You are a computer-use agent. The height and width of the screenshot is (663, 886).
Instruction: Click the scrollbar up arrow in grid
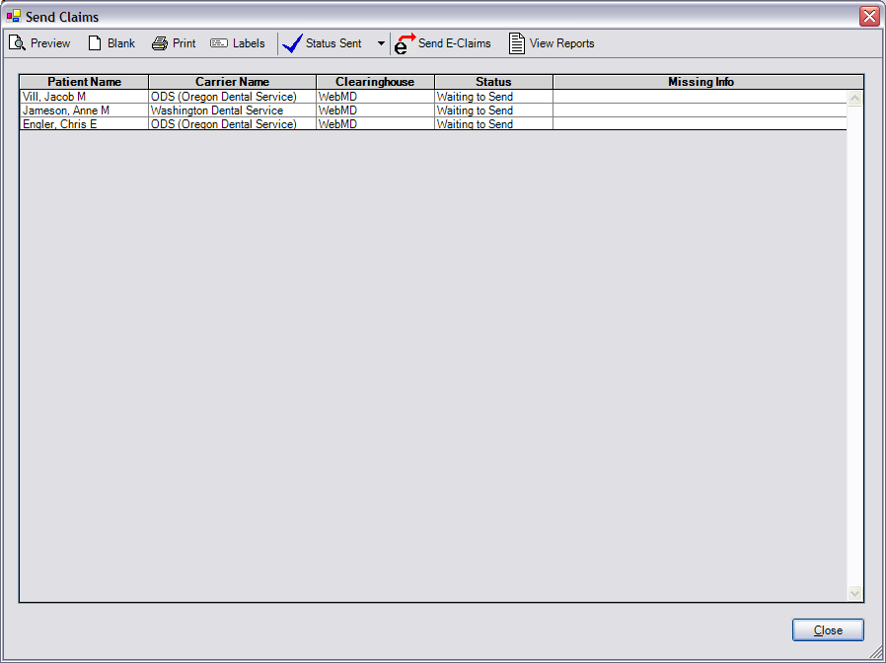(x=855, y=99)
